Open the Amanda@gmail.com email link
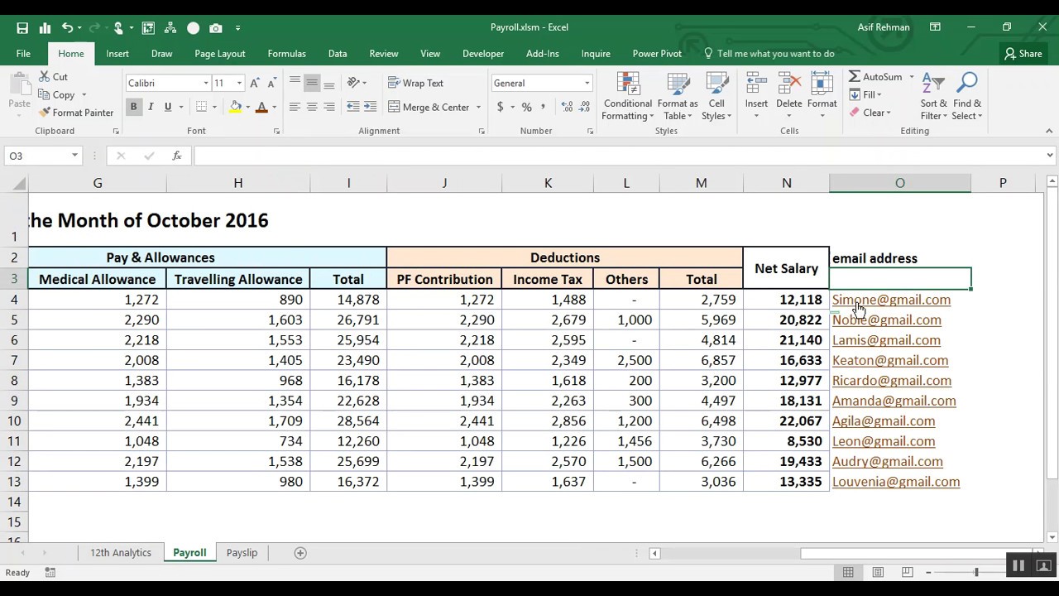The width and height of the screenshot is (1059, 596). tap(894, 401)
